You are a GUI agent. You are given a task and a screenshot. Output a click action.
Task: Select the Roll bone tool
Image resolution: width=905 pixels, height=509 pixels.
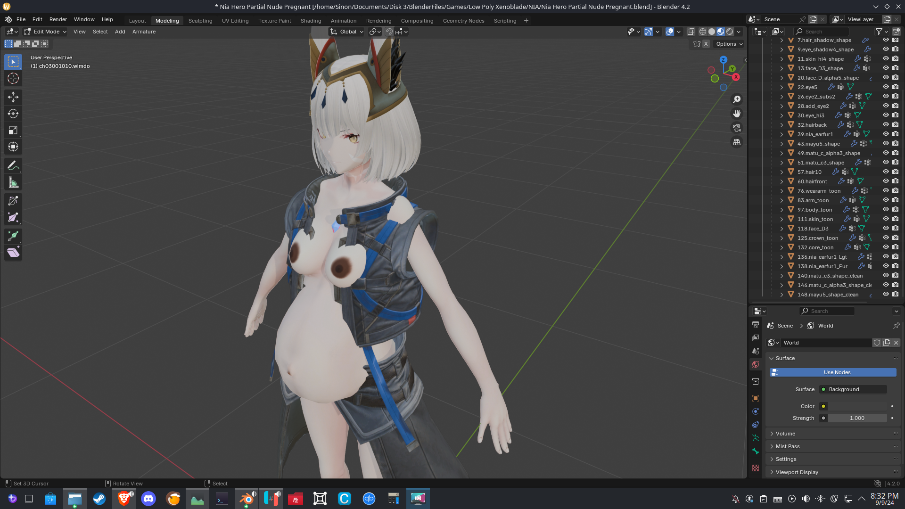click(13, 201)
